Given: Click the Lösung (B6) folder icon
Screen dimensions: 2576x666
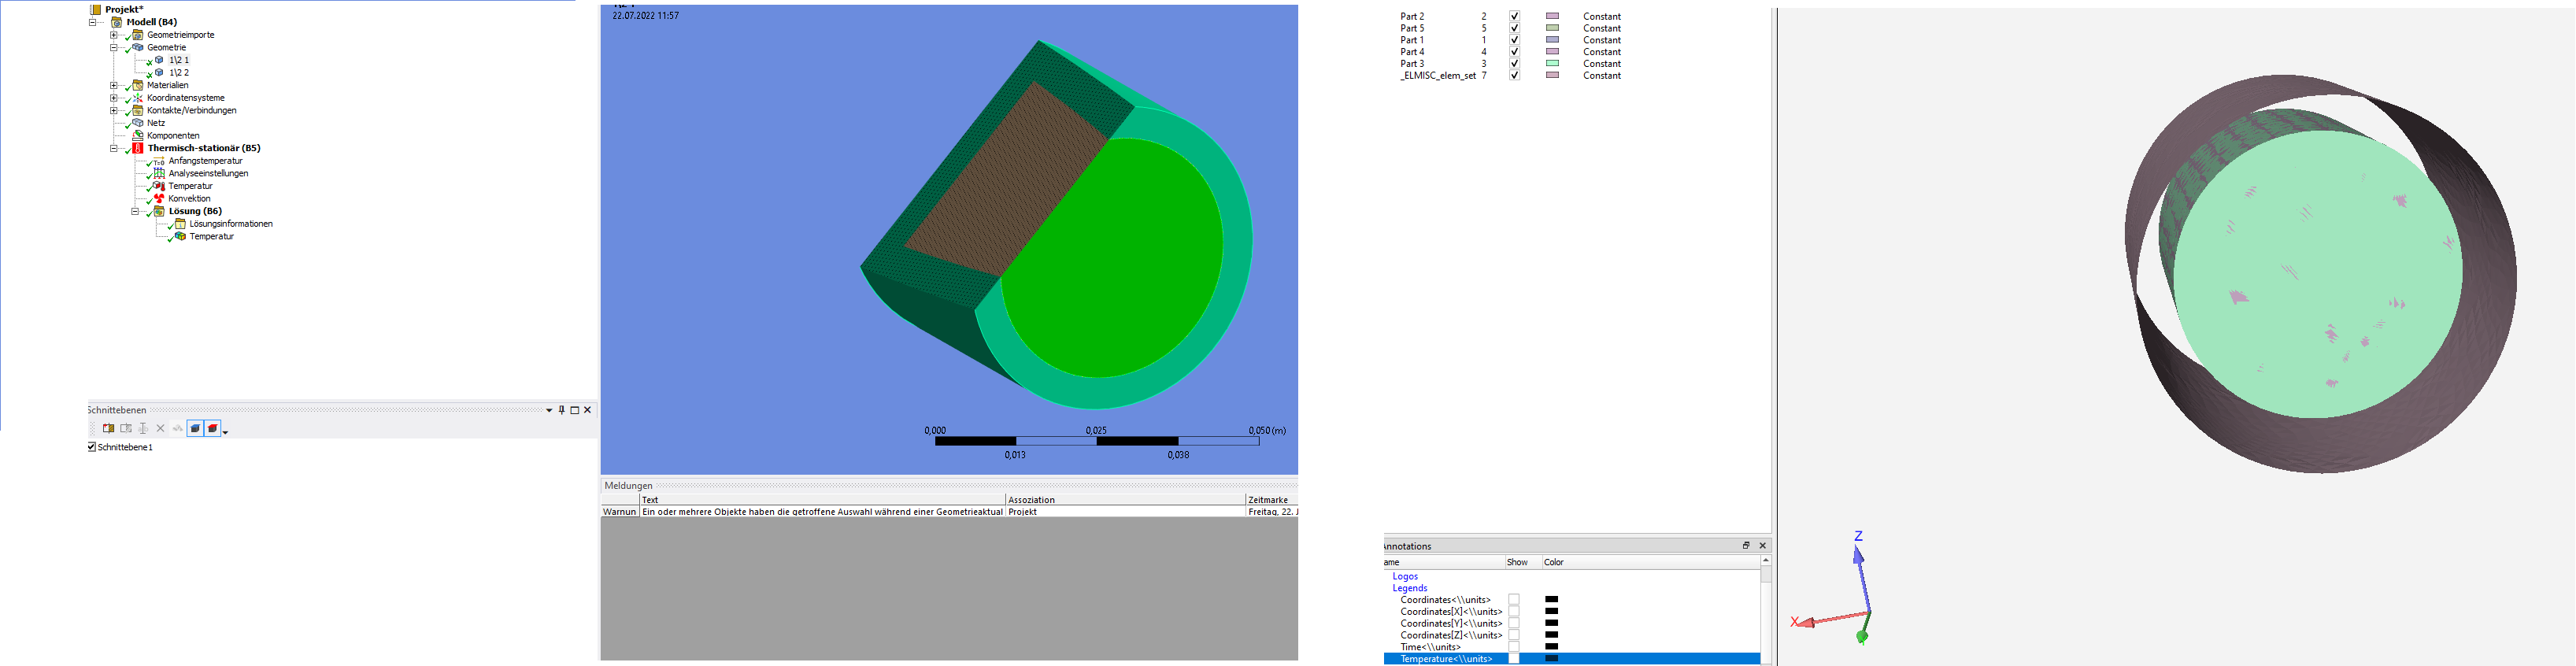Looking at the screenshot, I should click(x=159, y=211).
